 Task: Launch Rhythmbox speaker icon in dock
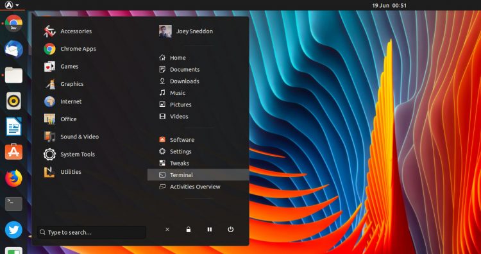tap(13, 101)
